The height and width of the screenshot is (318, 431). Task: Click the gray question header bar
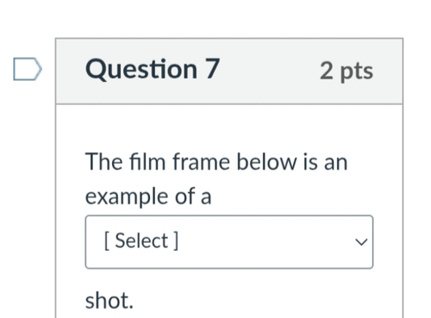tap(229, 72)
